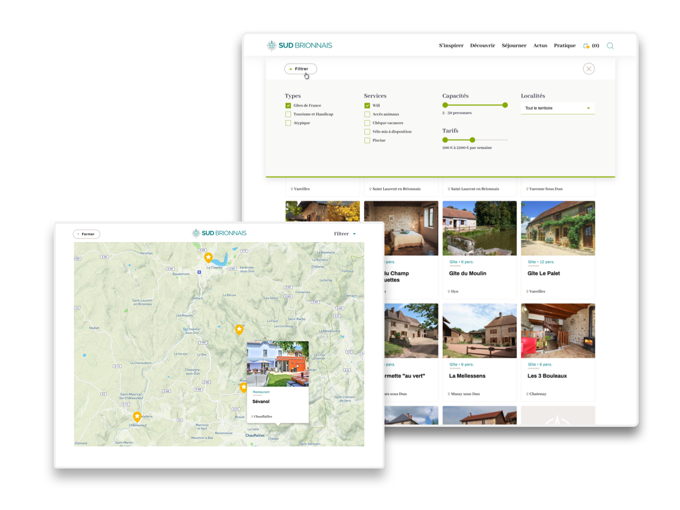
Task: Click the 'Chatenay' location text
Action: (538, 394)
